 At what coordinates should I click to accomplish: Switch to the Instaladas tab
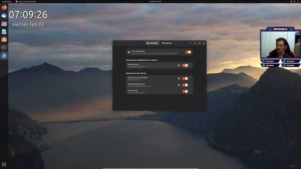tap(152, 43)
